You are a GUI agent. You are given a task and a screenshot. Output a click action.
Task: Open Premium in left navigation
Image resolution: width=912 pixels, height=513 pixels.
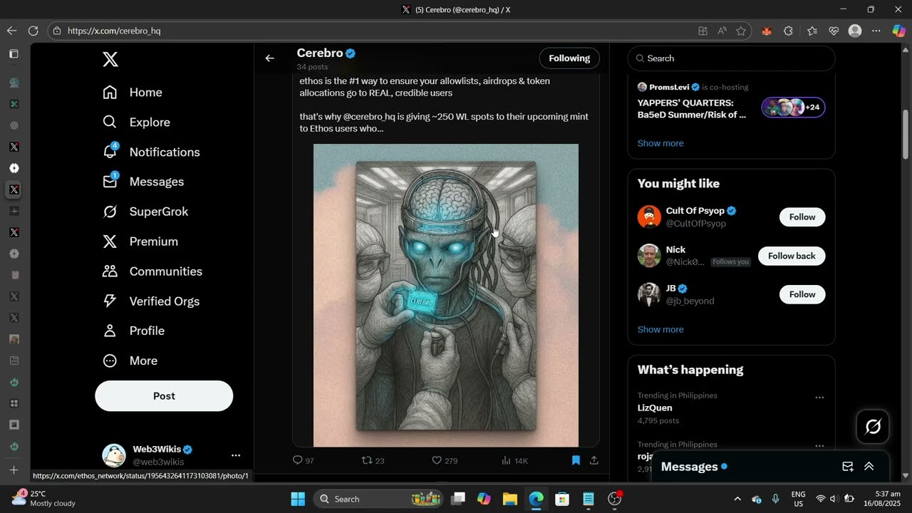[140, 242]
